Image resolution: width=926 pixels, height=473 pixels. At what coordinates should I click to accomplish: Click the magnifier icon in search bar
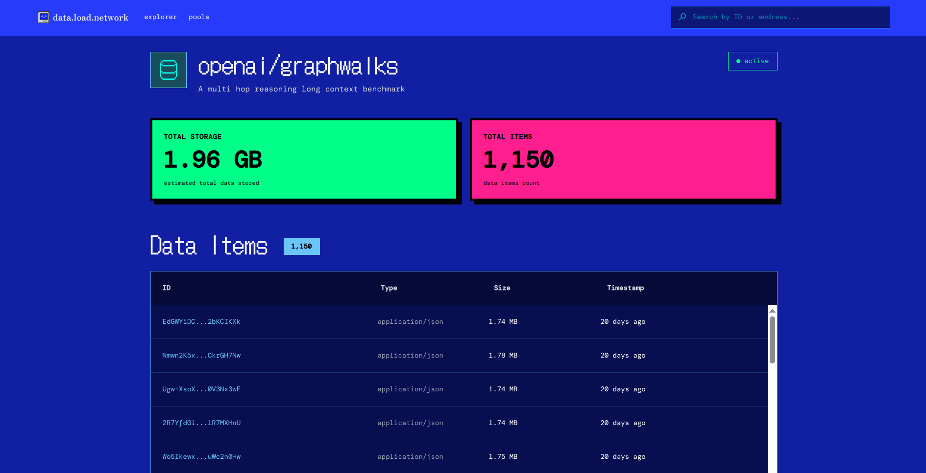(x=682, y=17)
